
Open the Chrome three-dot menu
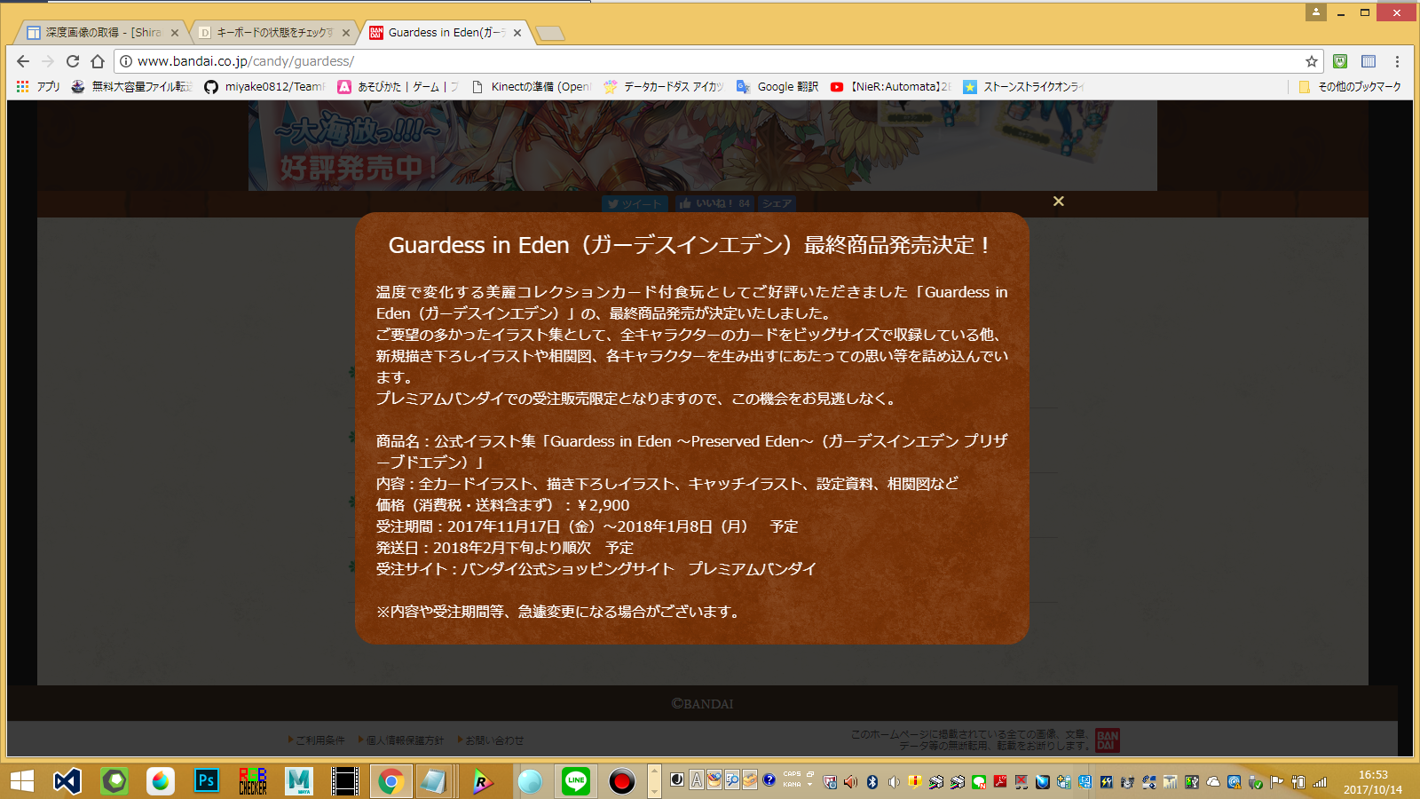click(x=1397, y=61)
